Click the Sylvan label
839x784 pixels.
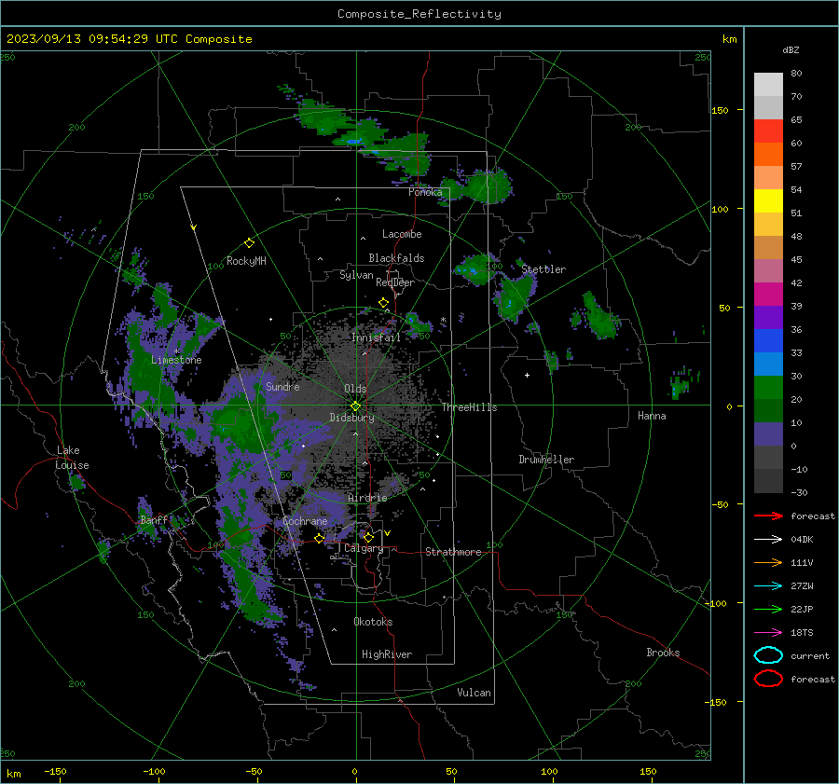[356, 275]
